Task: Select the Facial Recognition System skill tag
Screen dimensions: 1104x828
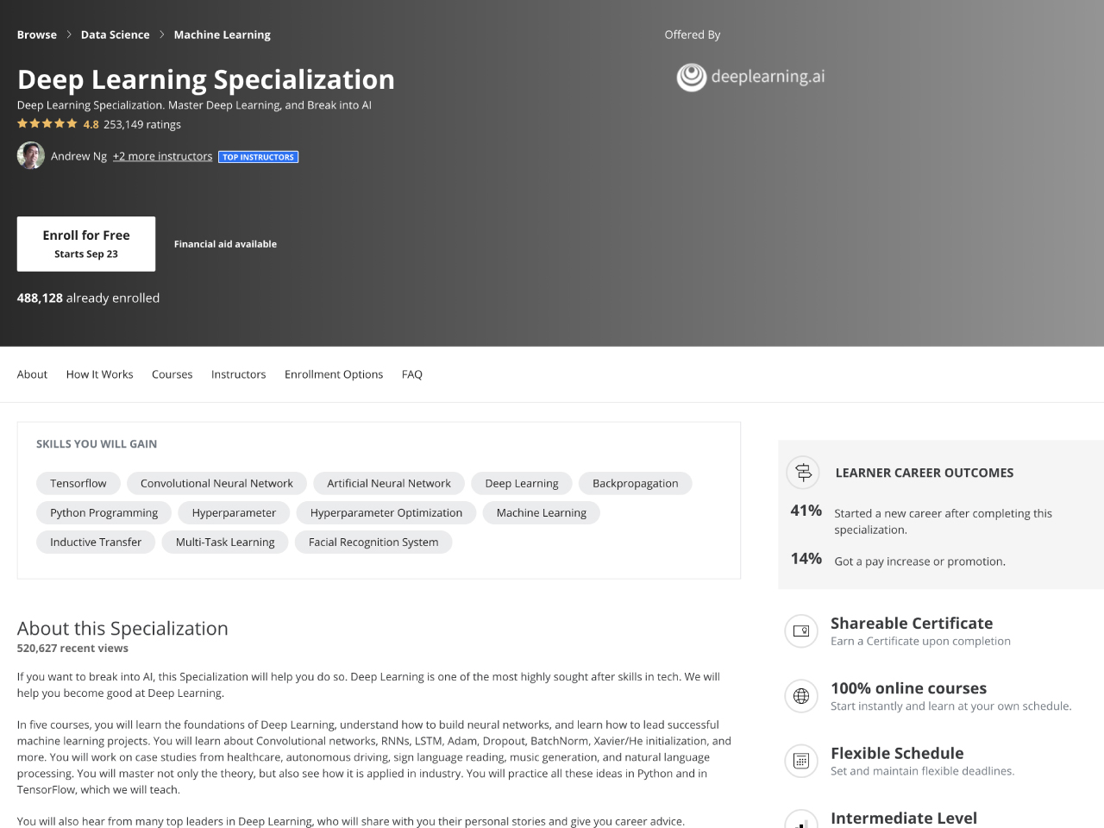Action: (373, 542)
